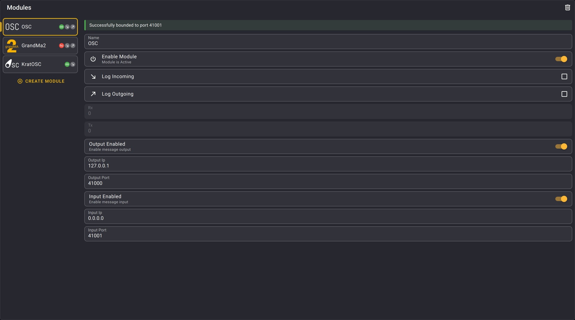Turn off the Input Enabled toggle
The width and height of the screenshot is (575, 320).
(561, 199)
